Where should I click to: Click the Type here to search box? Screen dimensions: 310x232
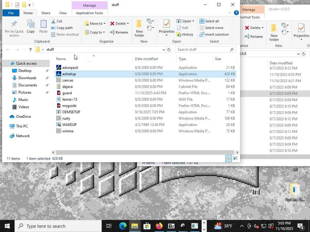(58, 226)
